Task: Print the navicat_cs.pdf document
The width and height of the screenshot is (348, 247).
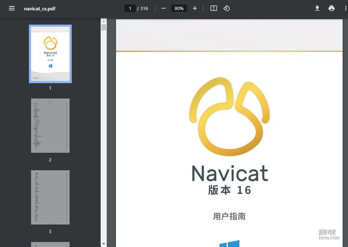Action: coord(331,9)
